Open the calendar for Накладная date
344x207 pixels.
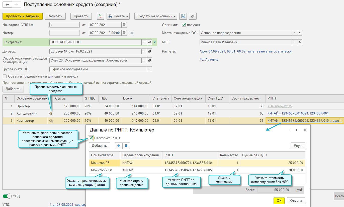coord(124,25)
